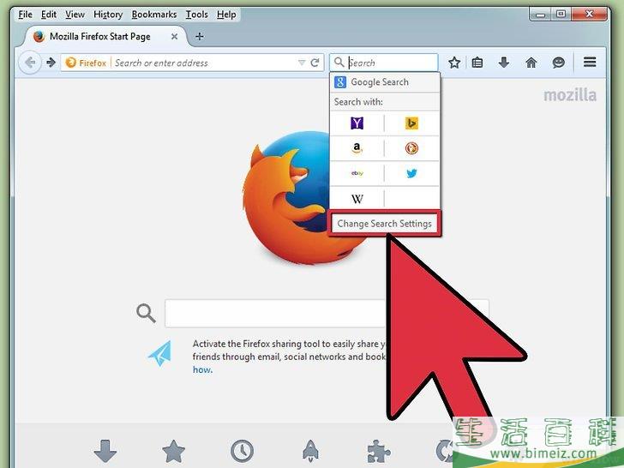Viewport: 624px width, 468px height.
Task: Open the History menu
Action: (108, 15)
